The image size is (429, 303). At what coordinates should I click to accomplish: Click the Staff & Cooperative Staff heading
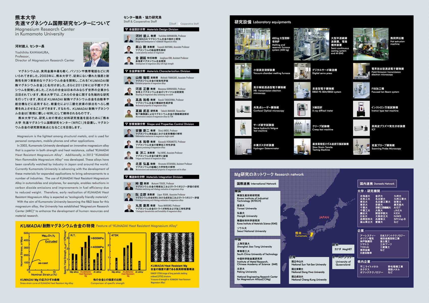click(140, 22)
